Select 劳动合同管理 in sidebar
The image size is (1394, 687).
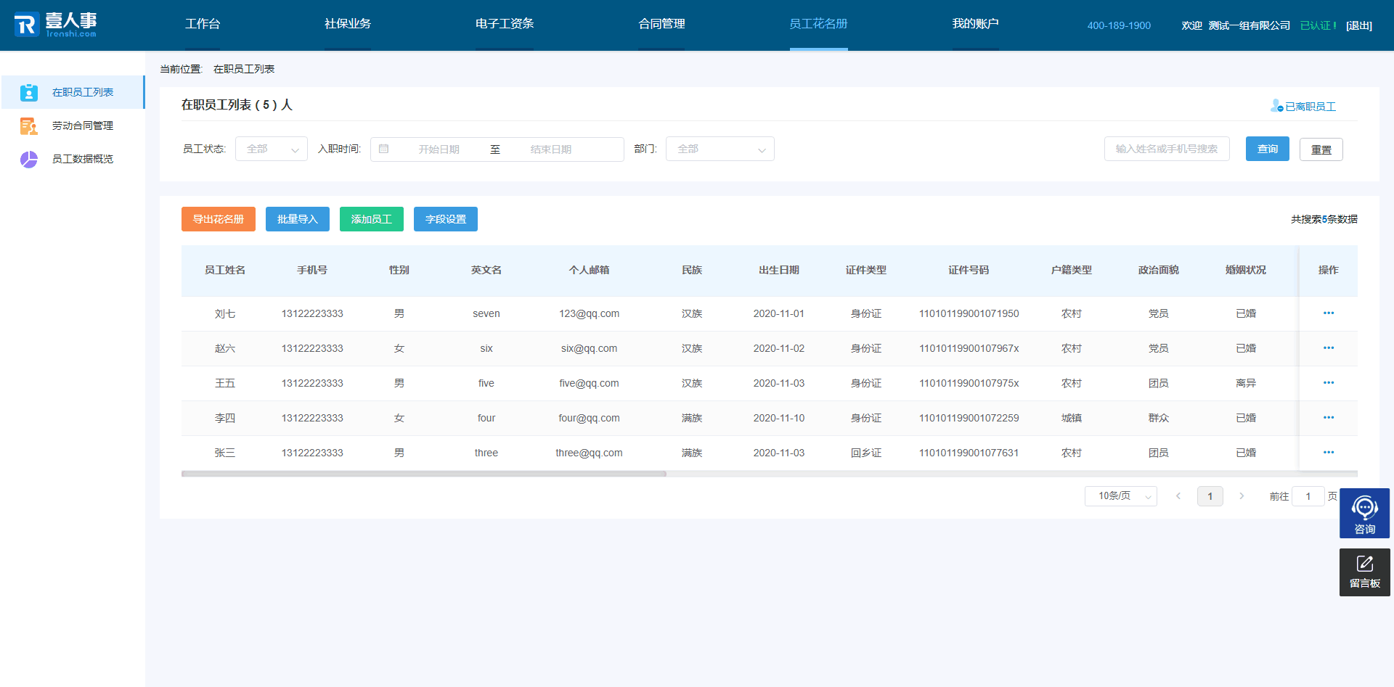point(73,126)
